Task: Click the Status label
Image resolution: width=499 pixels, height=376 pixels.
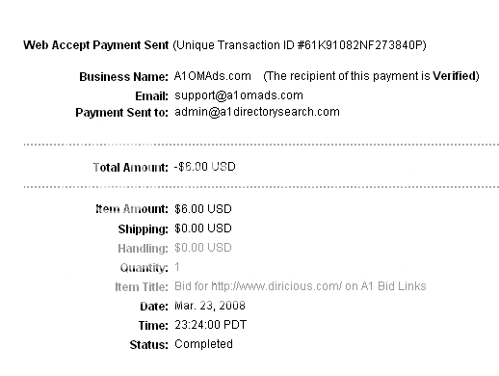Action: (x=149, y=345)
